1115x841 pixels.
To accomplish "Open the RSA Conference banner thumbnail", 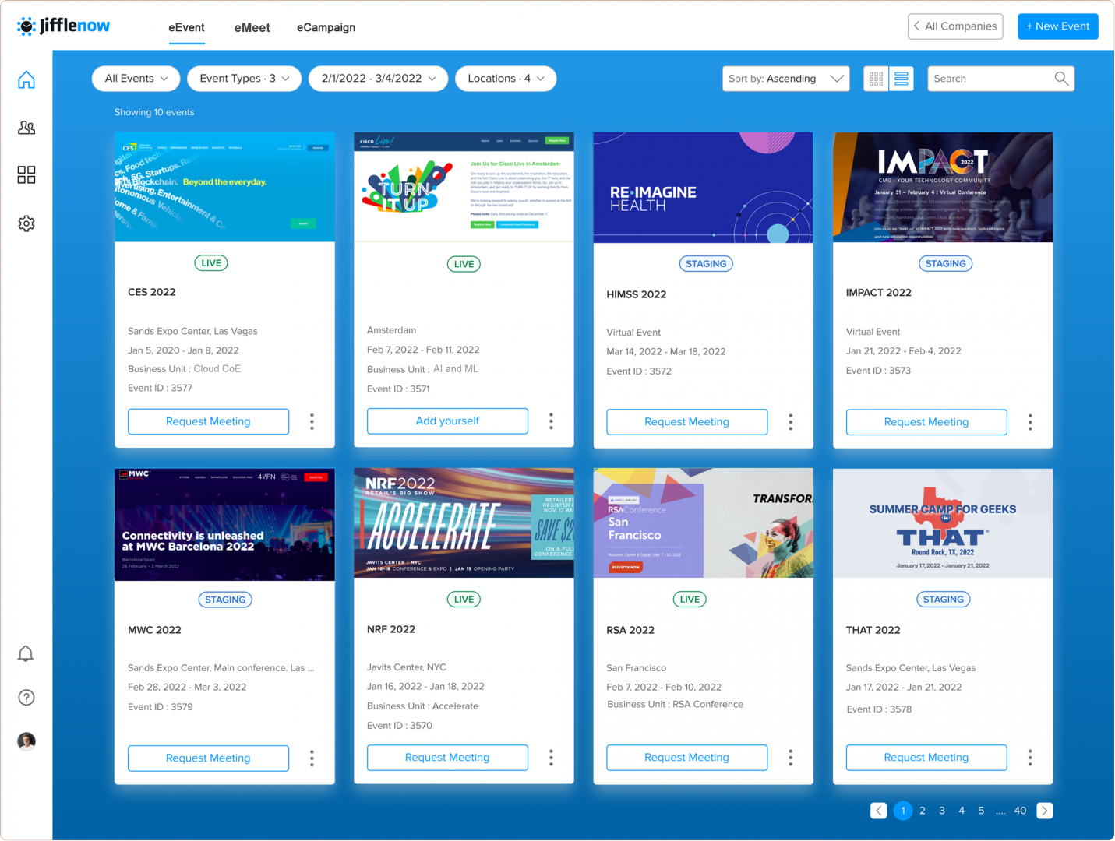I will tap(703, 523).
